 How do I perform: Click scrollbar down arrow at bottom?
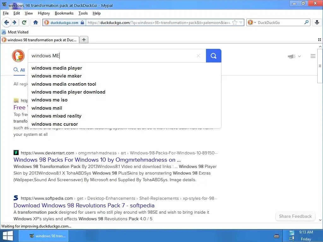coord(320,220)
